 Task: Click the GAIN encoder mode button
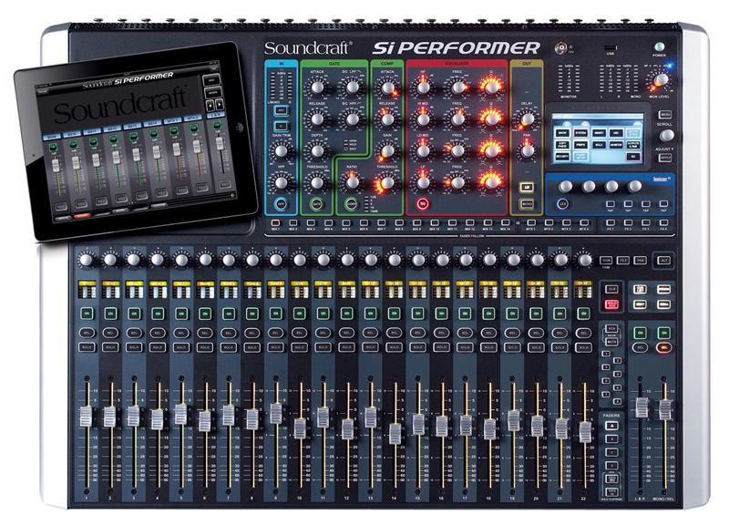click(x=606, y=261)
